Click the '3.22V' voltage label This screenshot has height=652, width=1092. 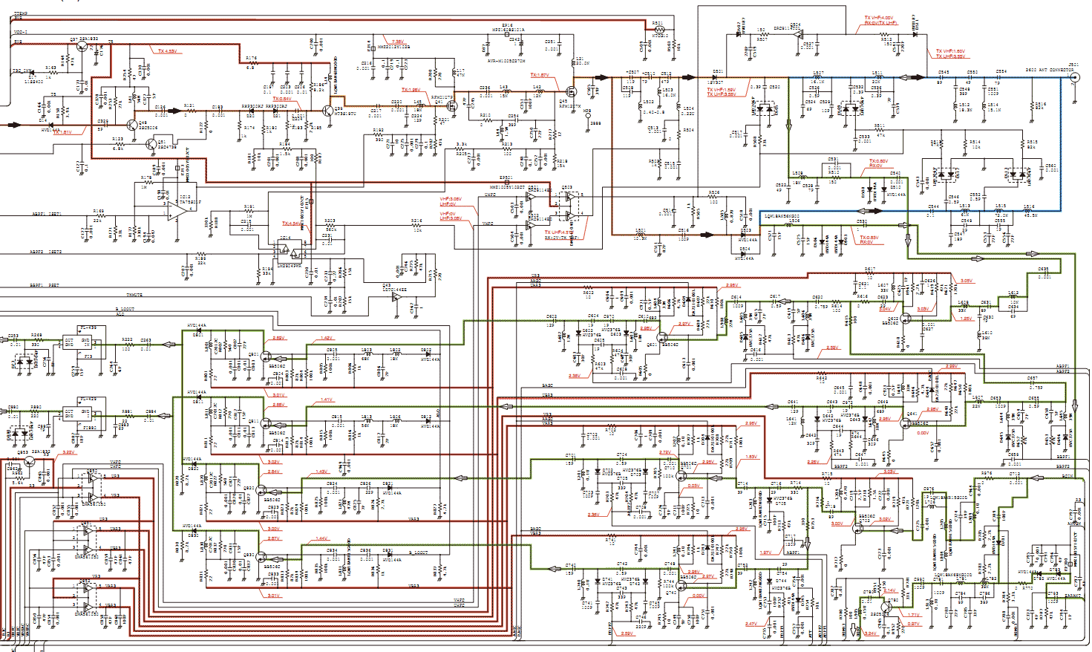pyautogui.click(x=68, y=451)
